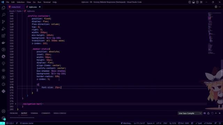Switch to the COMMENTS panel tab
This screenshot has height=125, width=223.
(x=46, y=113)
